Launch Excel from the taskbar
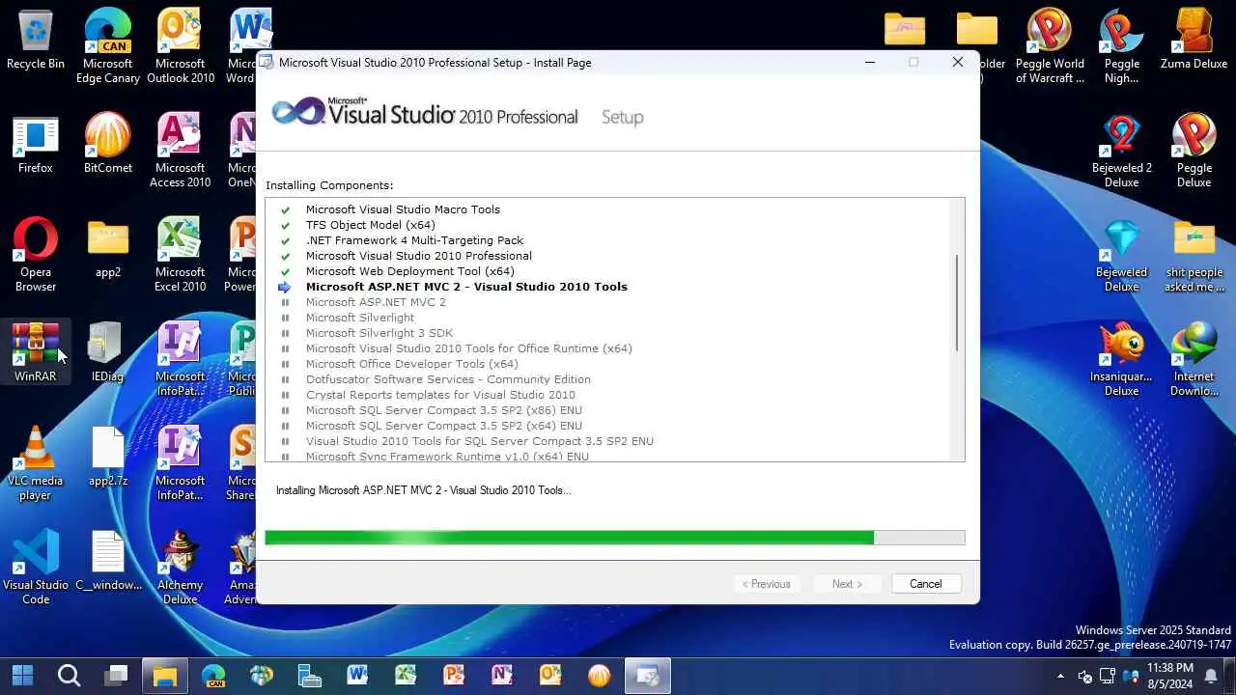 tap(406, 675)
